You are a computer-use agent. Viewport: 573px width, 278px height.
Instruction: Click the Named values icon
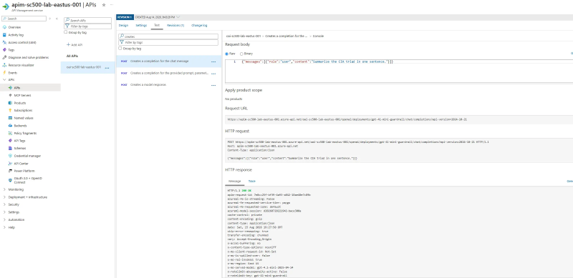(10, 118)
